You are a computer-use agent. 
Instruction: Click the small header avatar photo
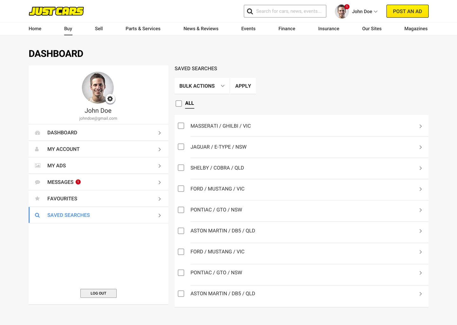341,11
